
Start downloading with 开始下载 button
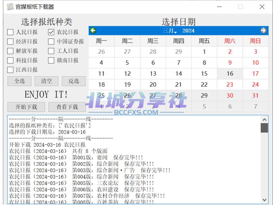(26, 107)
